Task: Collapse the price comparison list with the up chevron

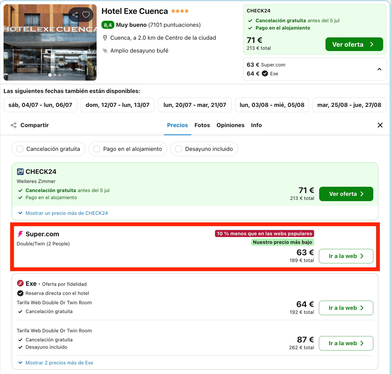Action: point(379,69)
